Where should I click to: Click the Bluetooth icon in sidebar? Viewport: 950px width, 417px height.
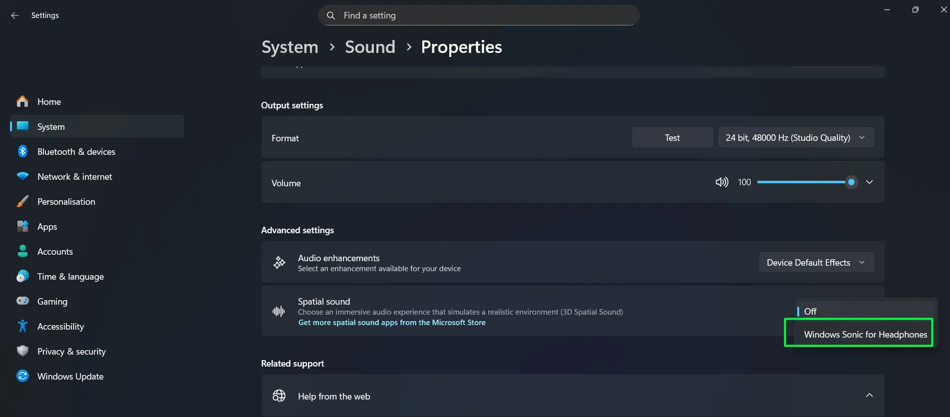[22, 151]
